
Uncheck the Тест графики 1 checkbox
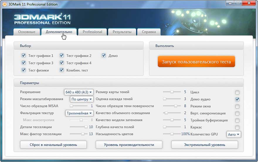click(24, 55)
